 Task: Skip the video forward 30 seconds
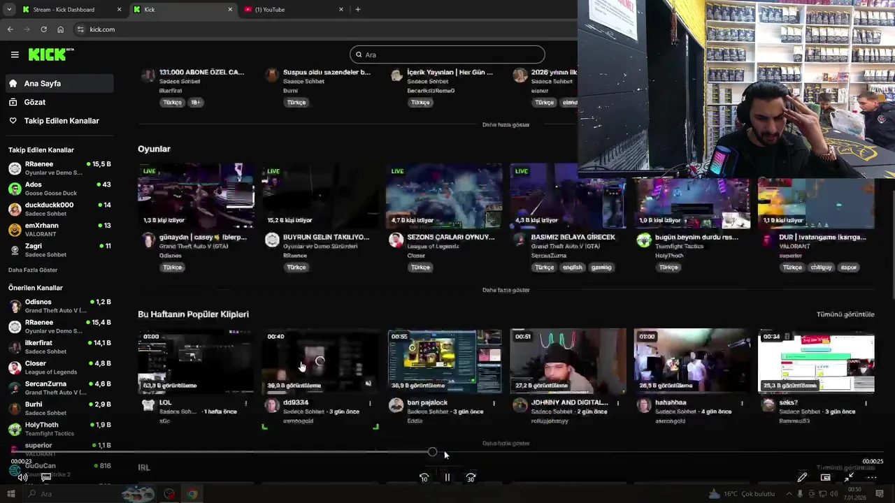point(471,478)
